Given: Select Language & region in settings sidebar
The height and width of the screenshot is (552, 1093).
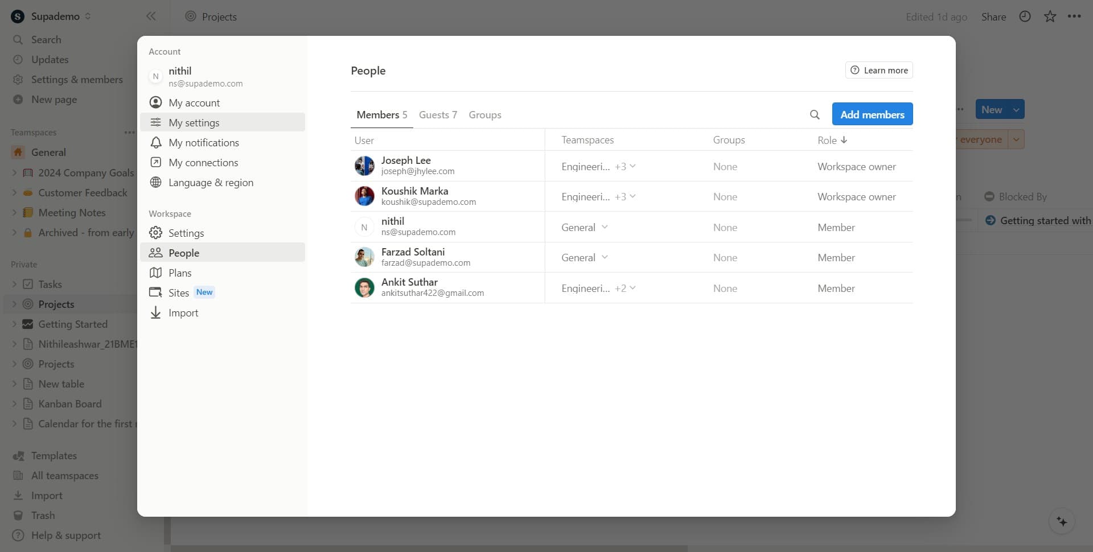Looking at the screenshot, I should click(211, 183).
